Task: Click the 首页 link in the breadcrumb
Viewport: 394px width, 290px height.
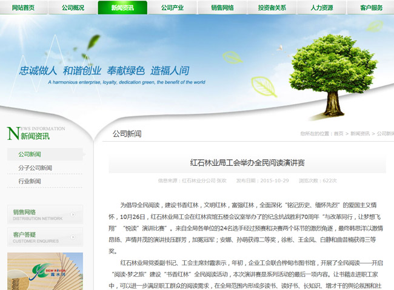Action: [338, 134]
